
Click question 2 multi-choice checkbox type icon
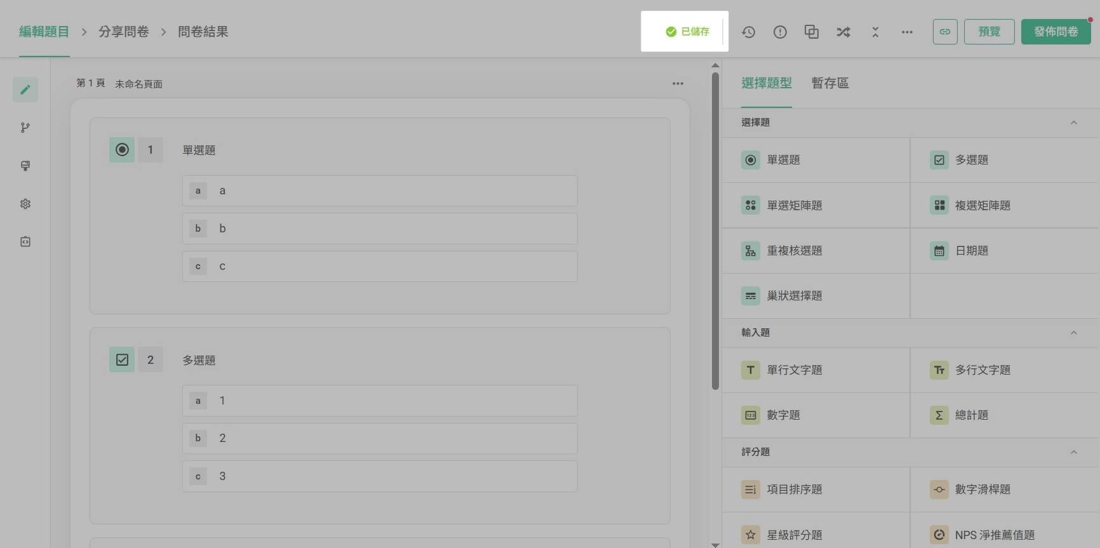(x=122, y=360)
